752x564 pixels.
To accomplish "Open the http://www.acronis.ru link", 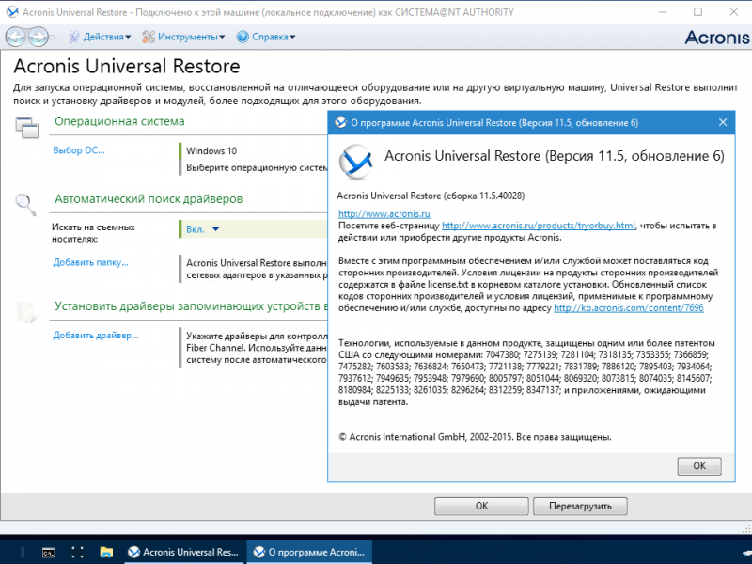I will click(x=384, y=213).
